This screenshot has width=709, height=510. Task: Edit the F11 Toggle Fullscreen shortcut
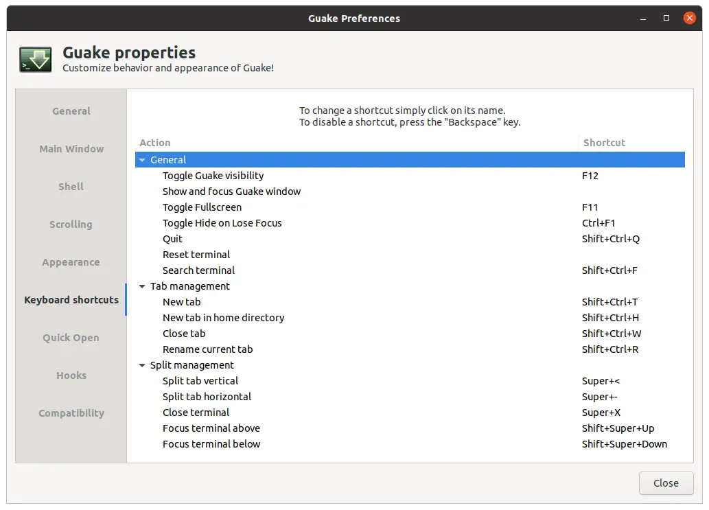click(590, 207)
